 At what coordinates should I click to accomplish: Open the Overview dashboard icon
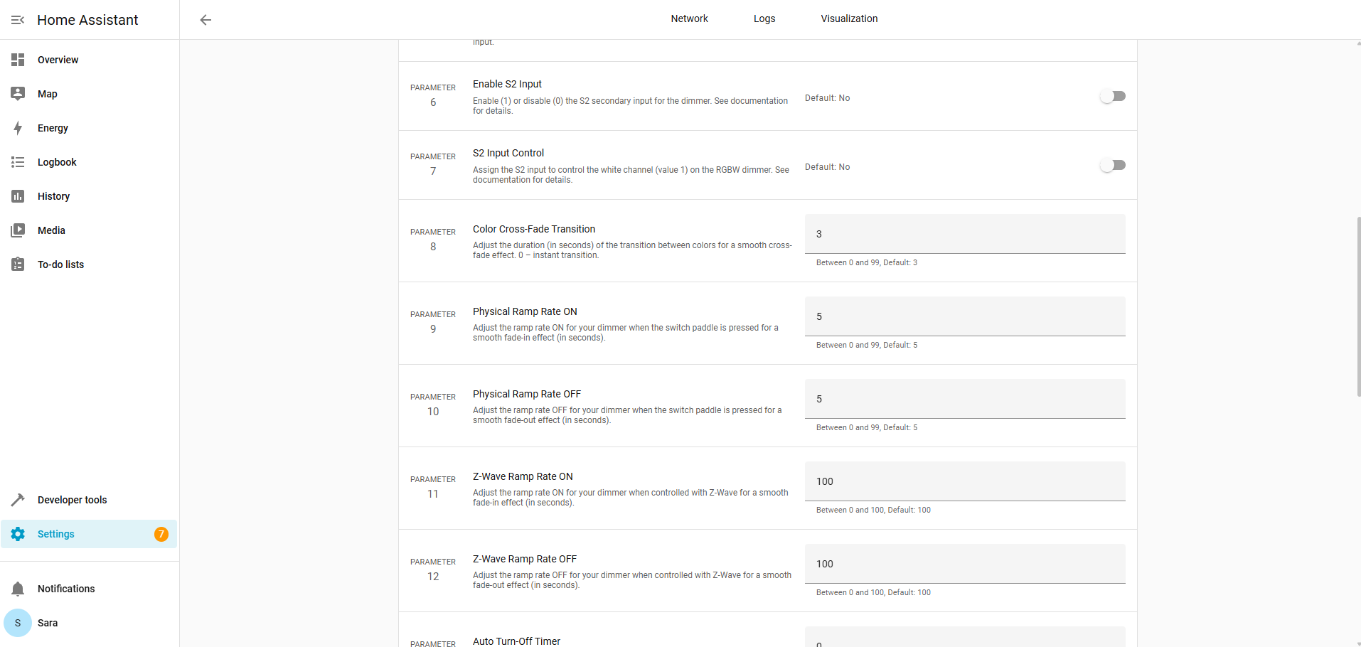click(x=18, y=60)
